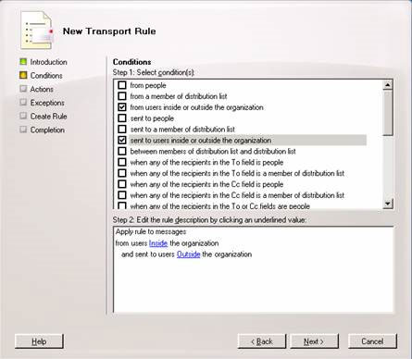412x359 pixels.
Task: Click the conditions list scroll up arrow
Action: 388,84
